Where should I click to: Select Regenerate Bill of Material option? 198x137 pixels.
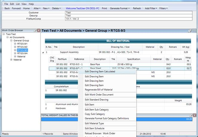(x=99, y=90)
